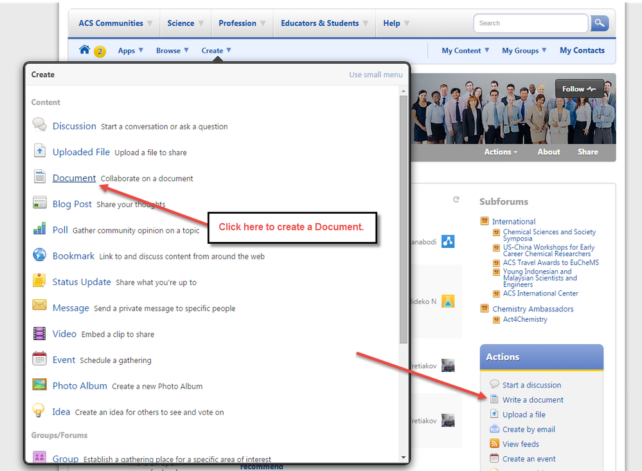
Task: Click the search magnifier button
Action: tap(599, 23)
